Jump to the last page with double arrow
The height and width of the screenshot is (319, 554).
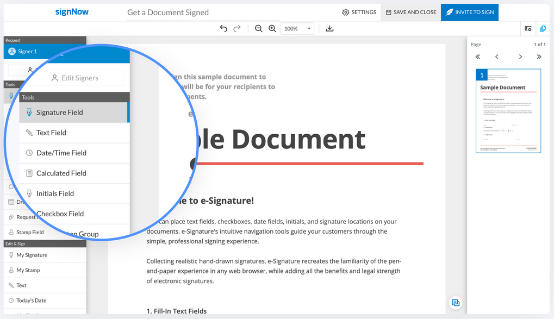pos(539,57)
